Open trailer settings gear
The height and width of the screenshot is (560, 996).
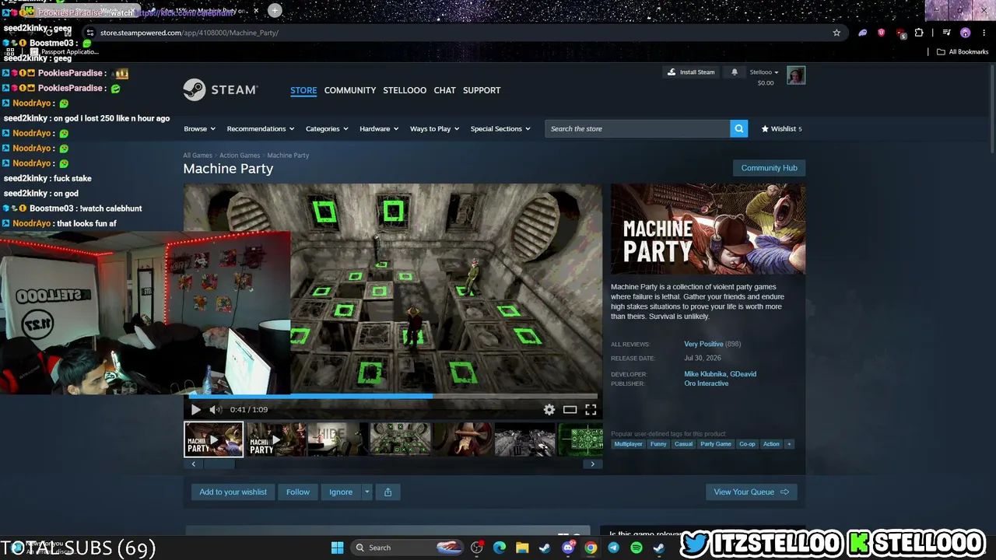549,410
